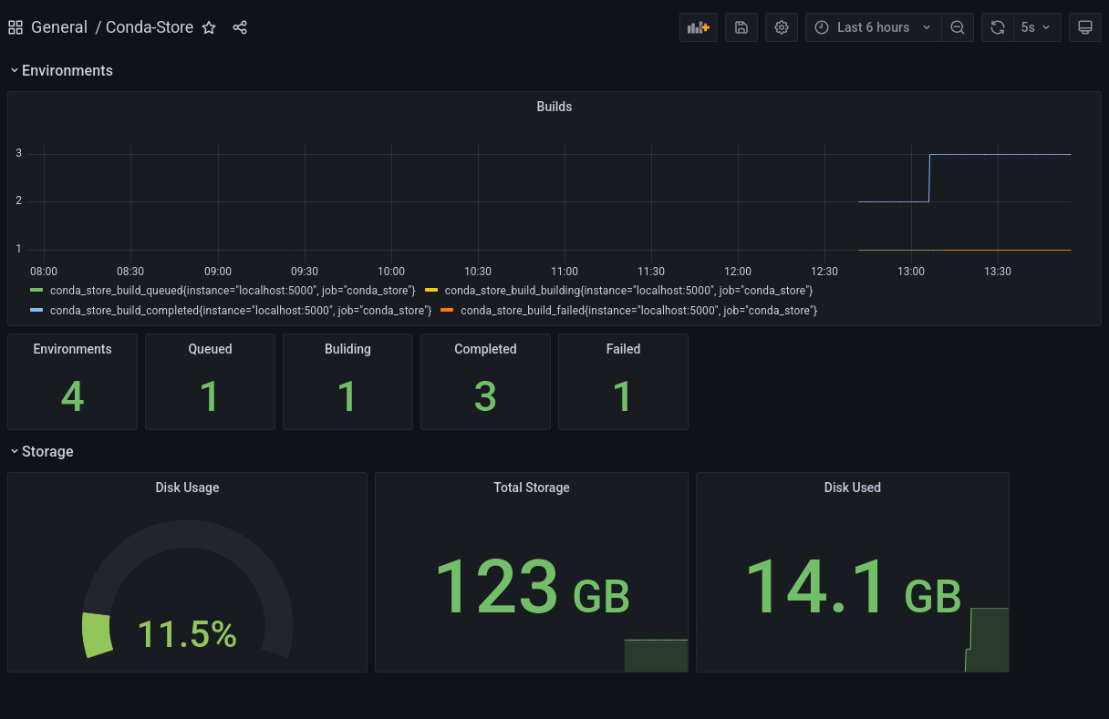Open the Disk Usage panel title menu
The image size is (1109, 719).
pyautogui.click(x=187, y=488)
